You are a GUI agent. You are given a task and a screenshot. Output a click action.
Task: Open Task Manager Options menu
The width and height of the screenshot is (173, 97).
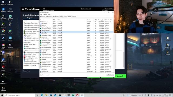tap(45, 14)
